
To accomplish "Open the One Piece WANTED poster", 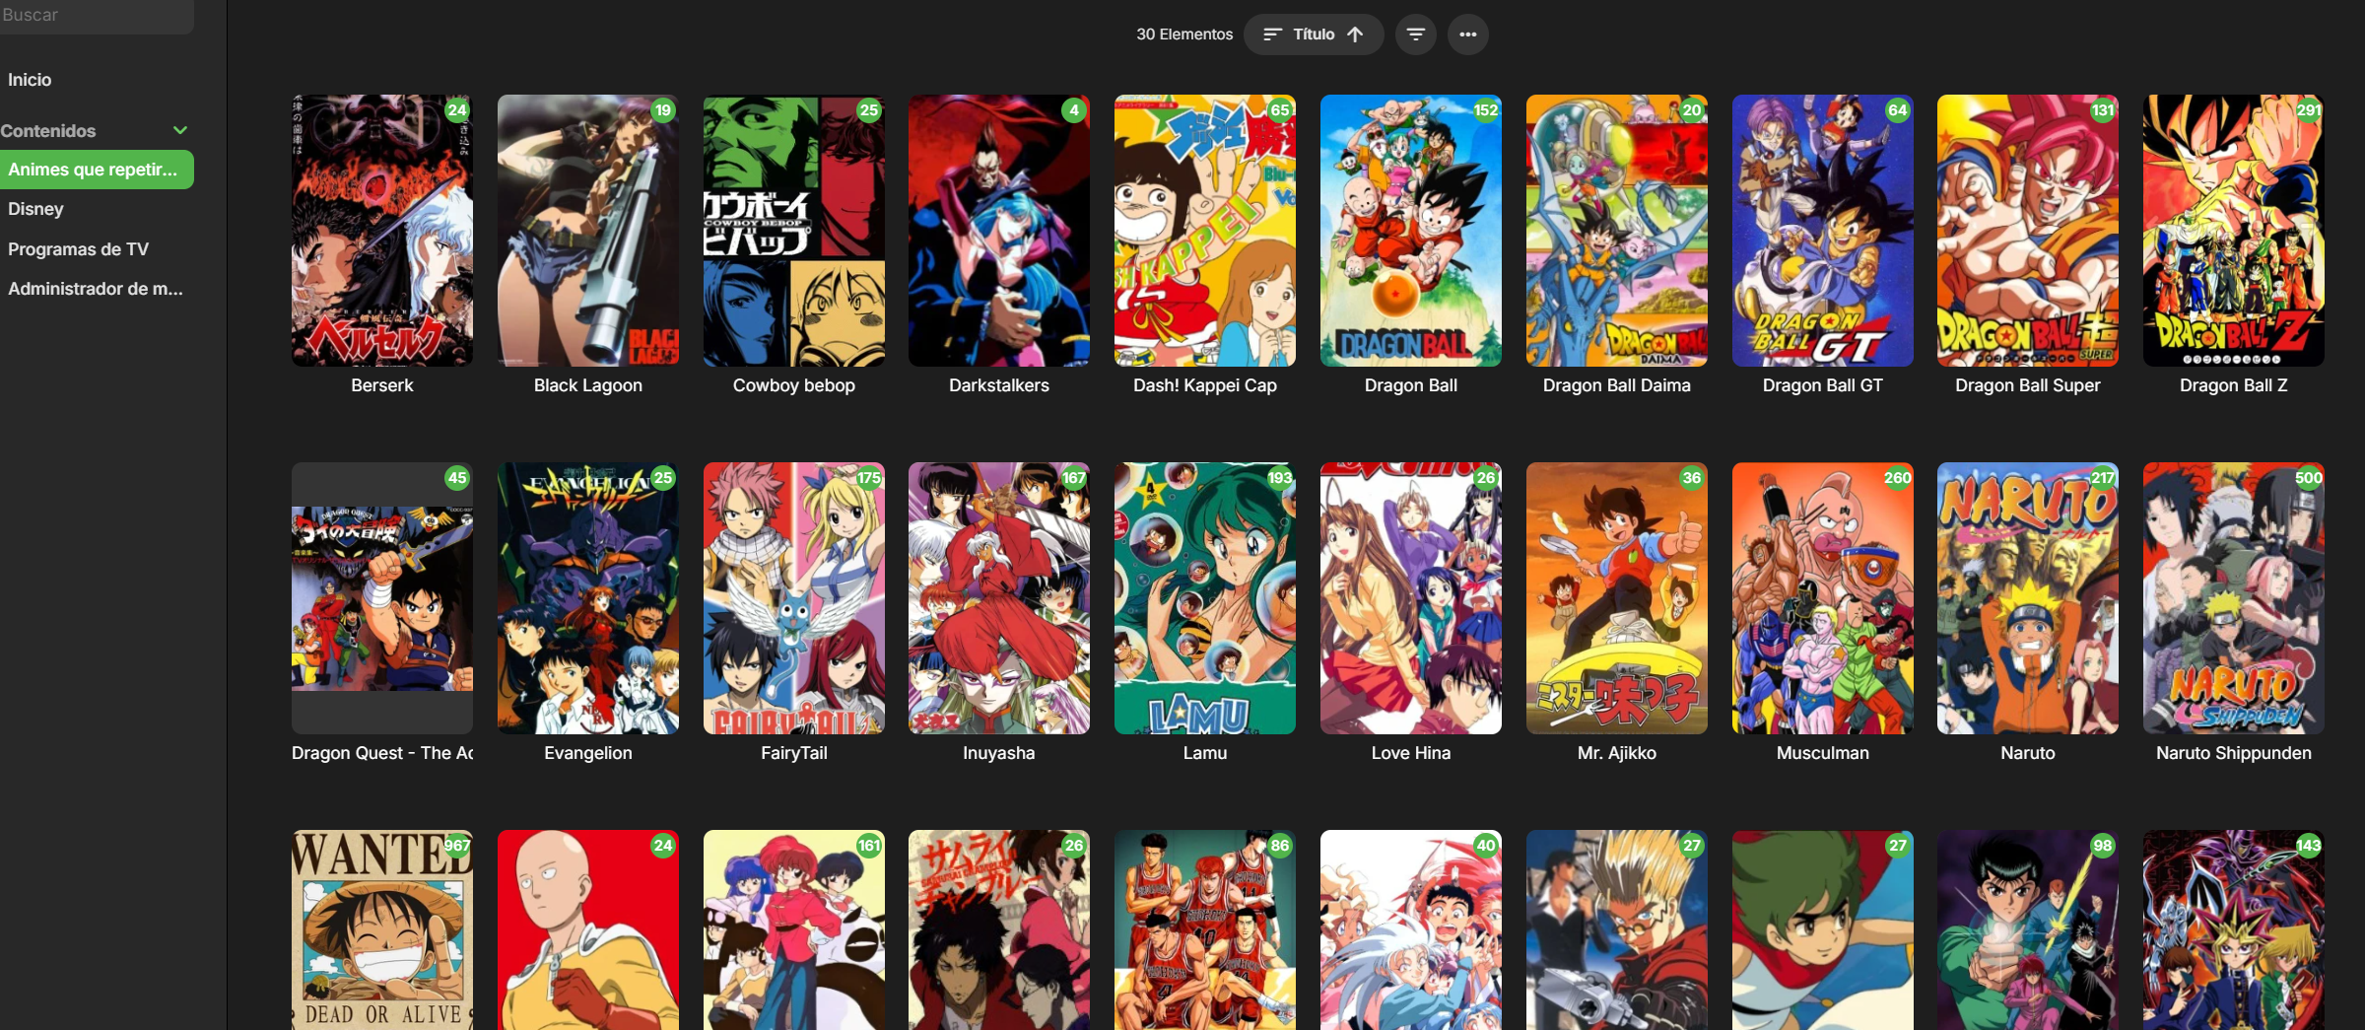I will click(x=382, y=929).
